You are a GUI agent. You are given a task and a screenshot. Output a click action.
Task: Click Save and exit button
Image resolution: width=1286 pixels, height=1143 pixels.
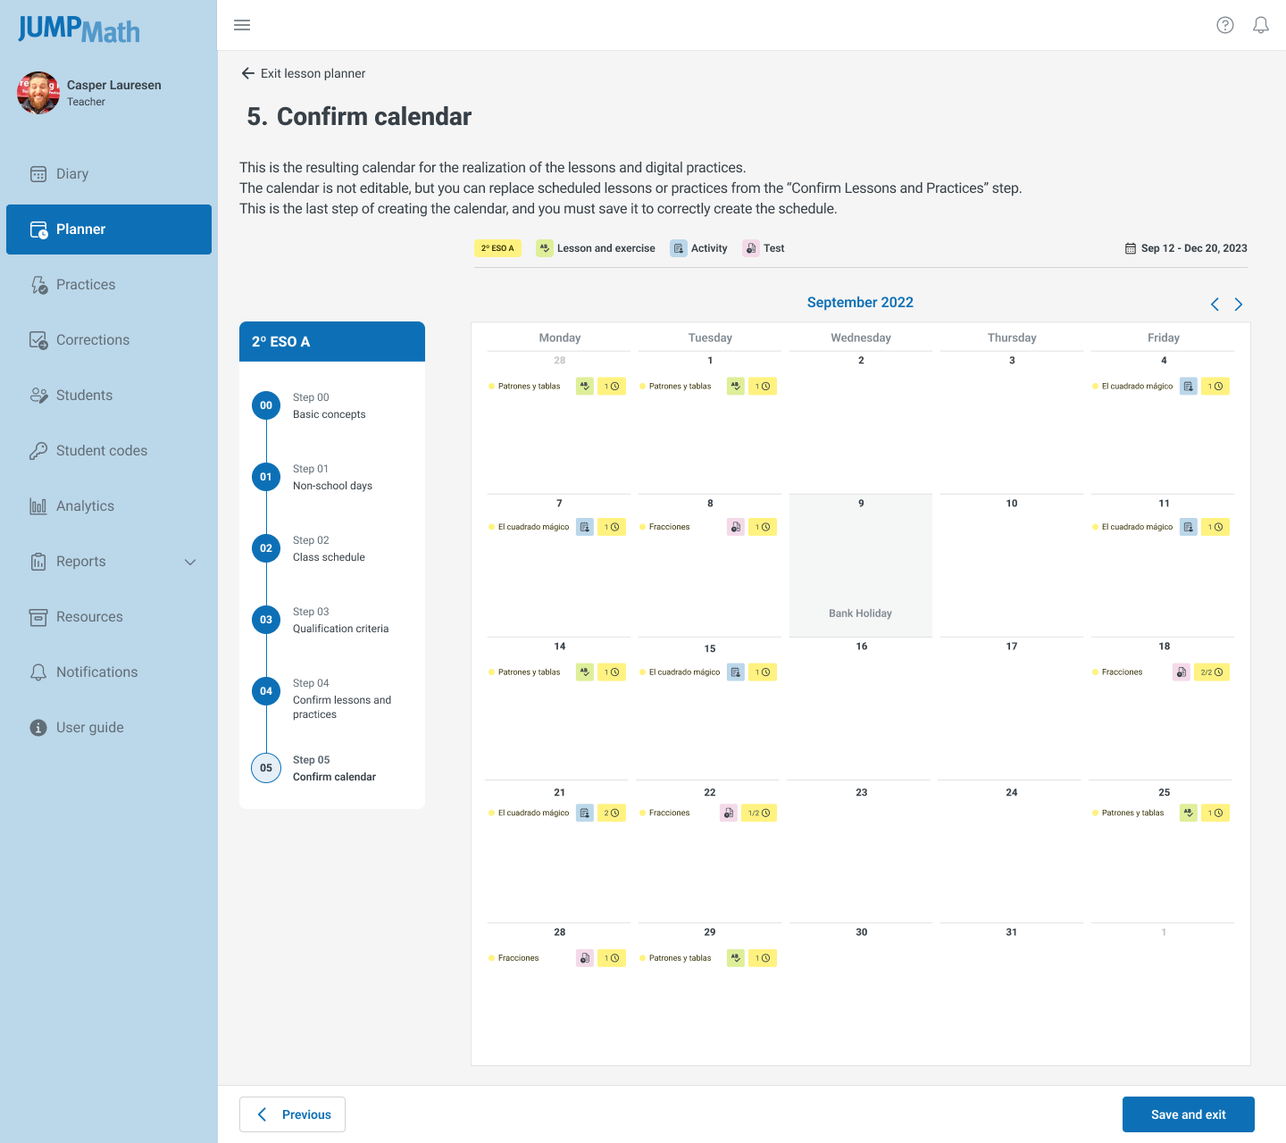[1188, 1114]
